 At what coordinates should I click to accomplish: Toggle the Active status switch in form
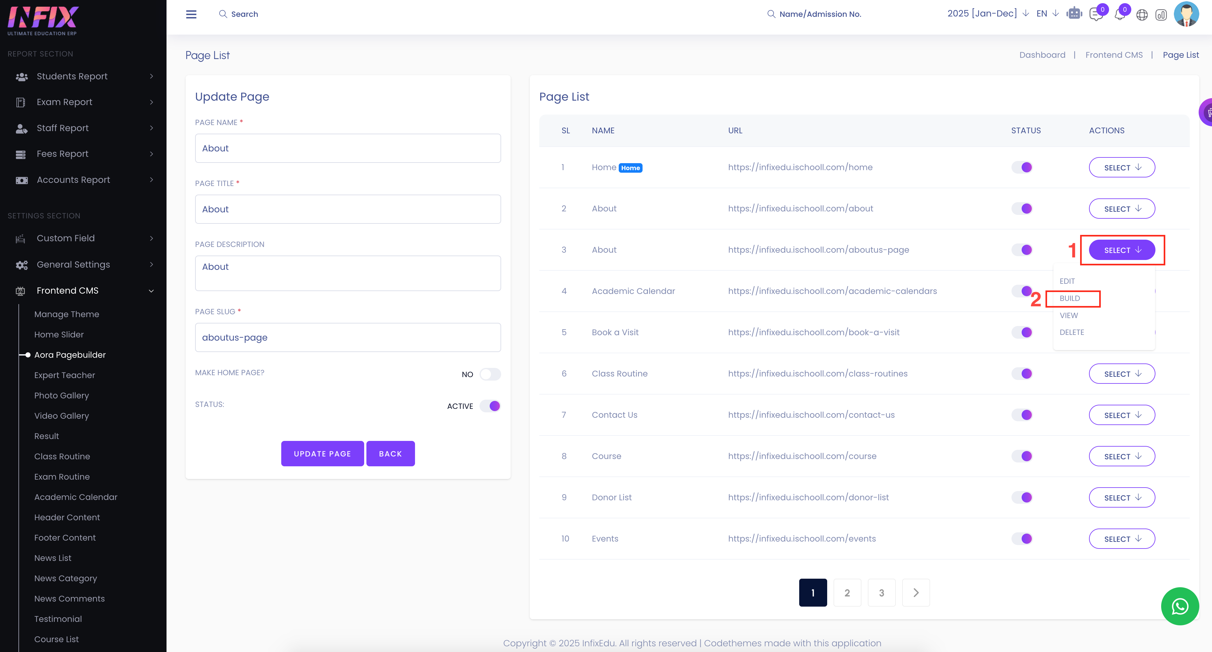pos(490,406)
